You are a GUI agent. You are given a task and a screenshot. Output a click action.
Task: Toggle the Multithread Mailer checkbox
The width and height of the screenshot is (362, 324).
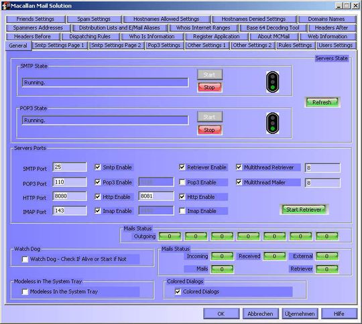coord(239,182)
